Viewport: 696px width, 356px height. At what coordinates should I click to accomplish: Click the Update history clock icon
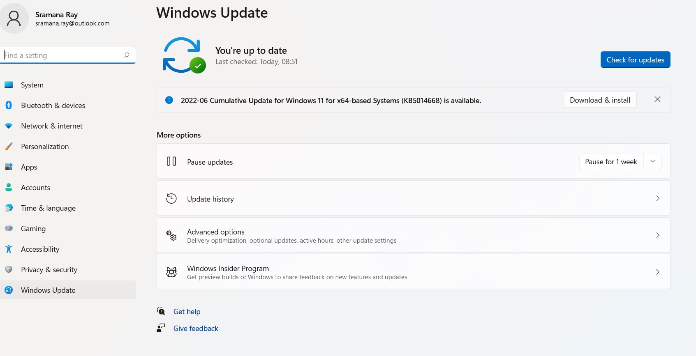click(171, 198)
